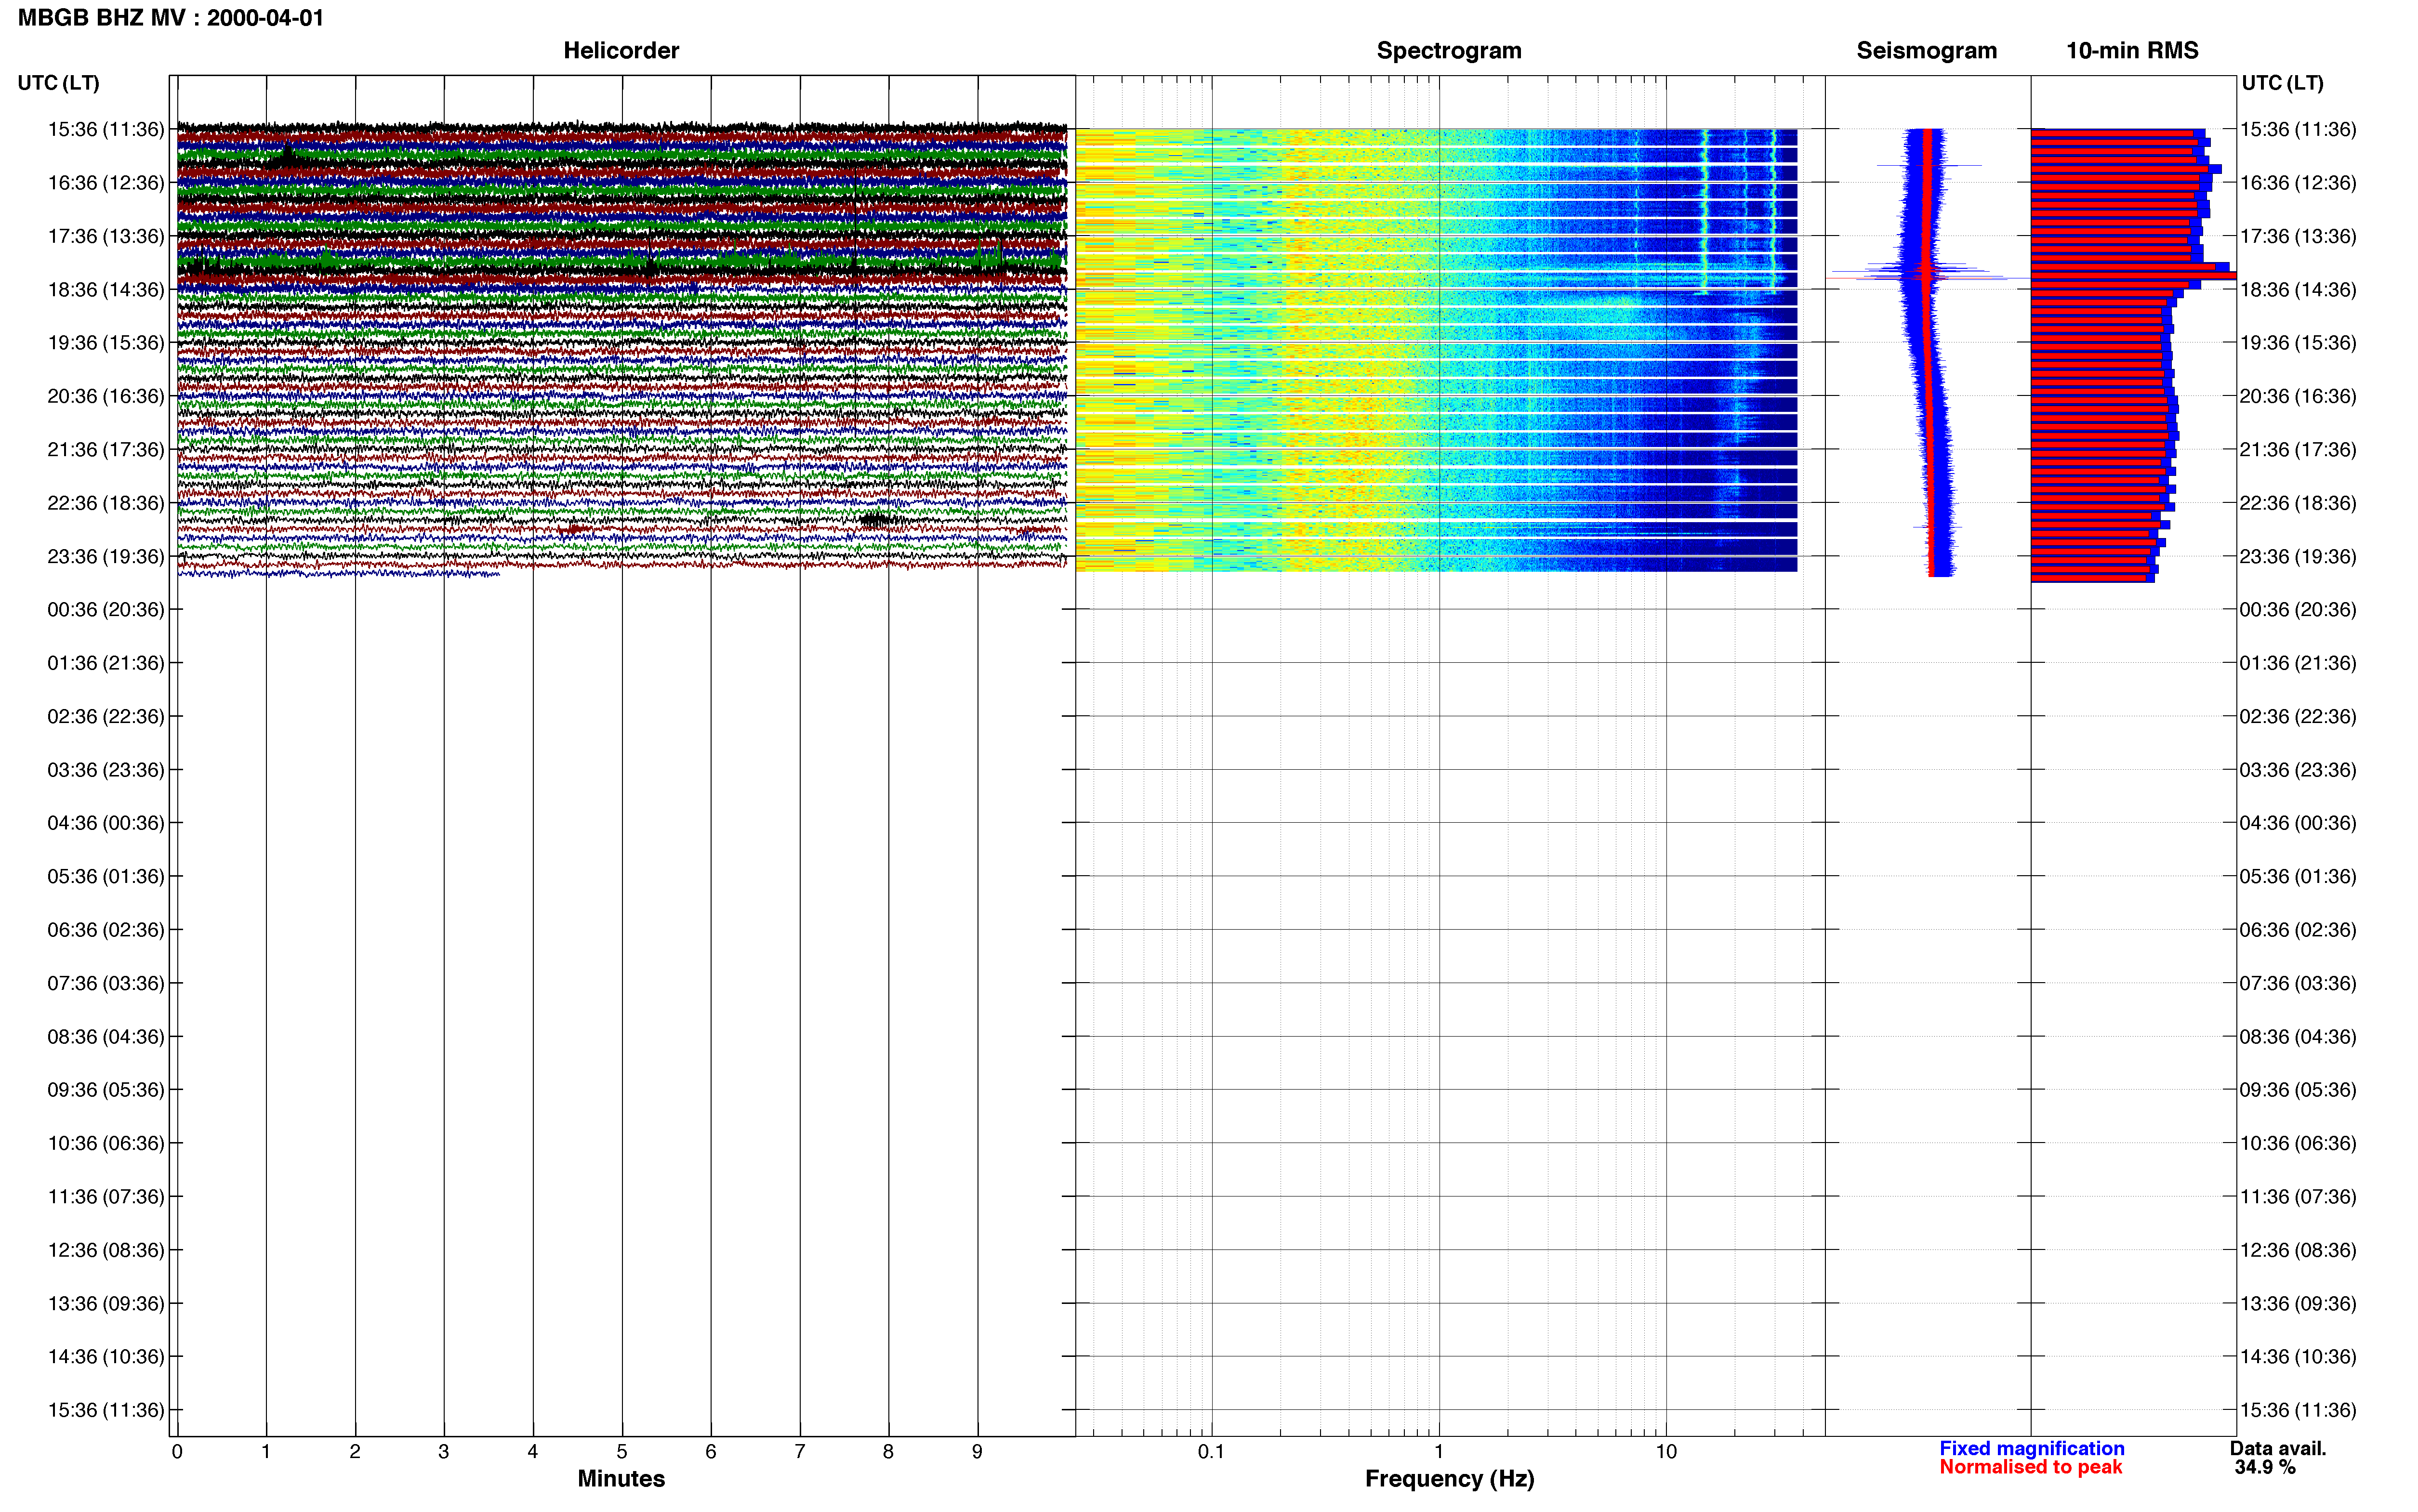Click the final partial blue helicorder trace

(x=338, y=574)
